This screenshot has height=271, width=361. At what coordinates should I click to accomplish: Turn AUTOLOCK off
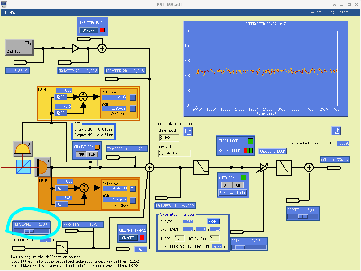coord(227,185)
